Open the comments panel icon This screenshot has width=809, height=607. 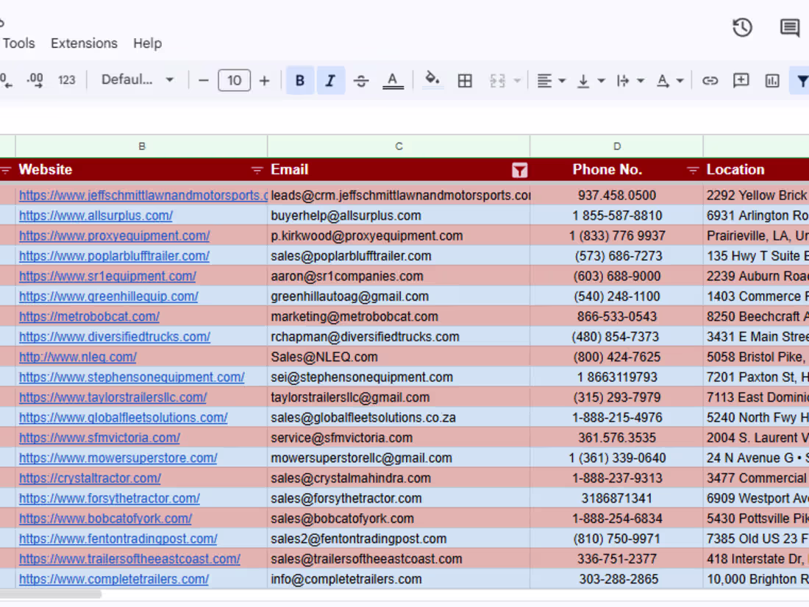tap(790, 28)
